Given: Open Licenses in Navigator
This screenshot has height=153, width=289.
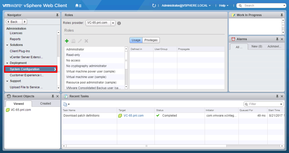Looking at the screenshot, I should (x=16, y=33).
